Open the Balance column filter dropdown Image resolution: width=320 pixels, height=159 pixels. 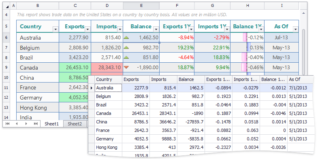(x=156, y=30)
